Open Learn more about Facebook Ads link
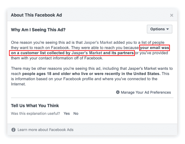The height and width of the screenshot is (144, 185). [45, 130]
